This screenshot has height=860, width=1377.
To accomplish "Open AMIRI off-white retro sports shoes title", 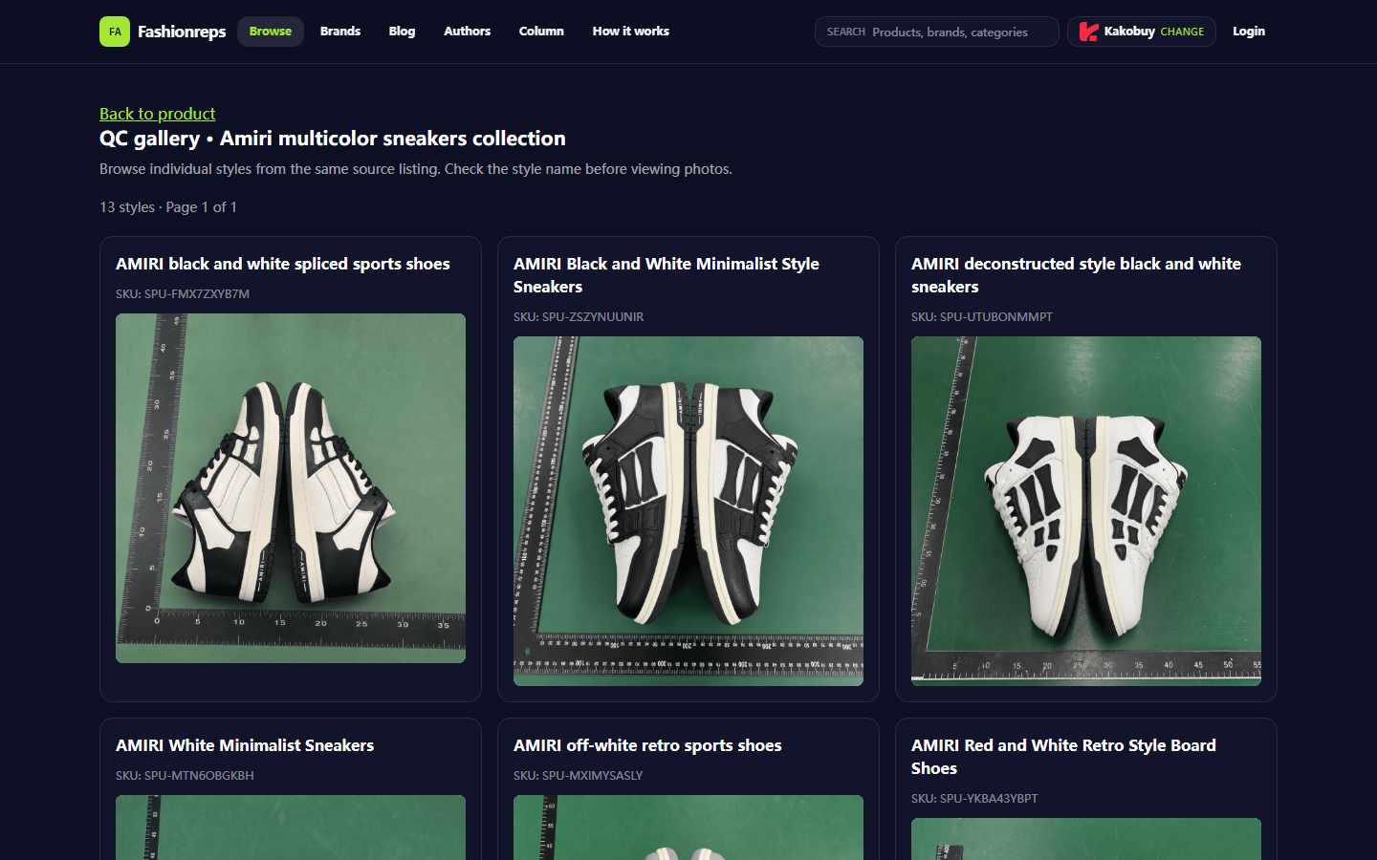I will coord(647,745).
